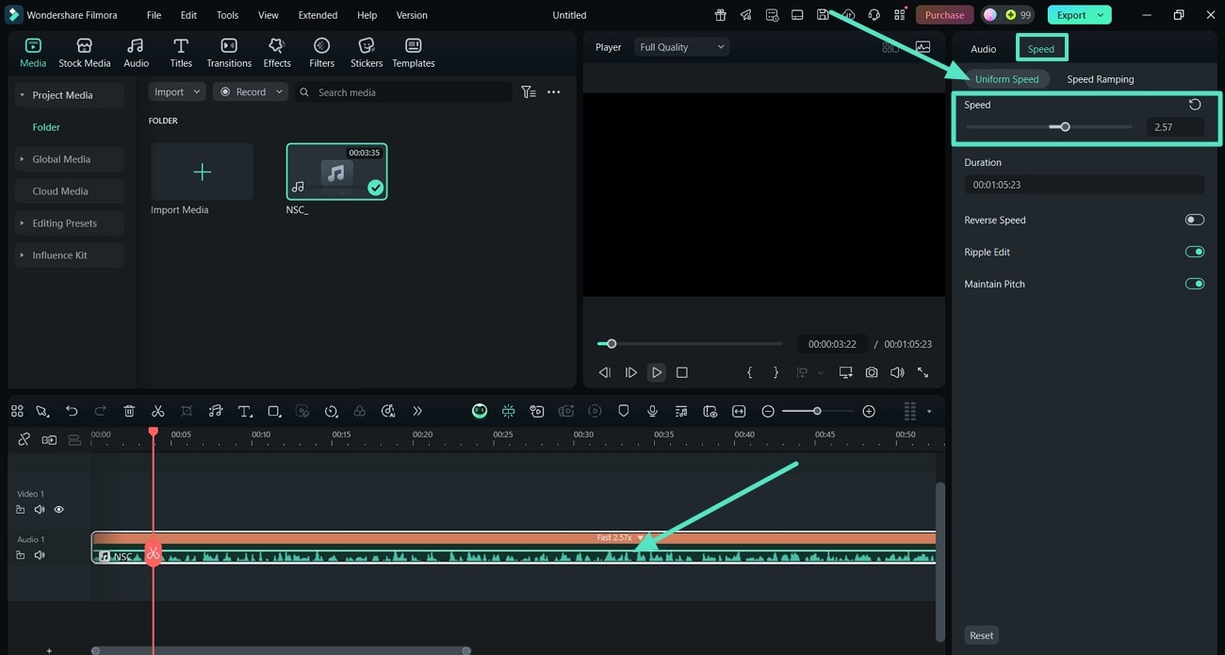
Task: Toggle Video 1 track visibility eye
Action: click(58, 510)
